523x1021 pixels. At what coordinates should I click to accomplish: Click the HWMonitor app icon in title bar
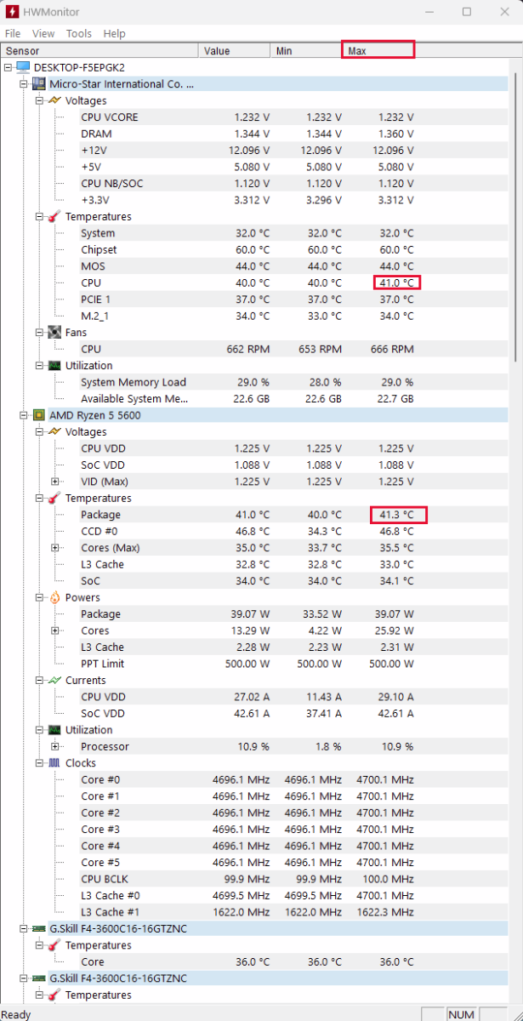(13, 12)
